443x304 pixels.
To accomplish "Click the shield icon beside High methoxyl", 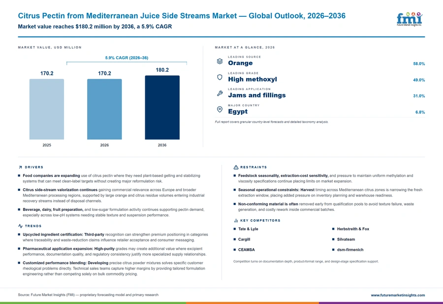I will (220, 77).
